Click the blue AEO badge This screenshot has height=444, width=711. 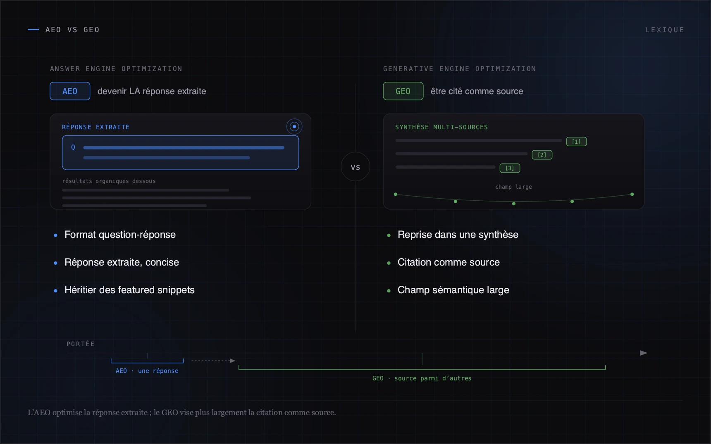[70, 91]
